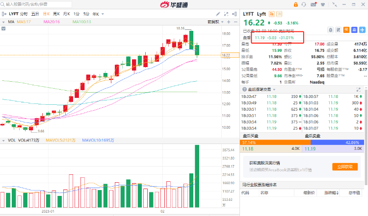The image size is (368, 216).
Task: Open VOL indicator dropdown arrow
Action: [3, 141]
